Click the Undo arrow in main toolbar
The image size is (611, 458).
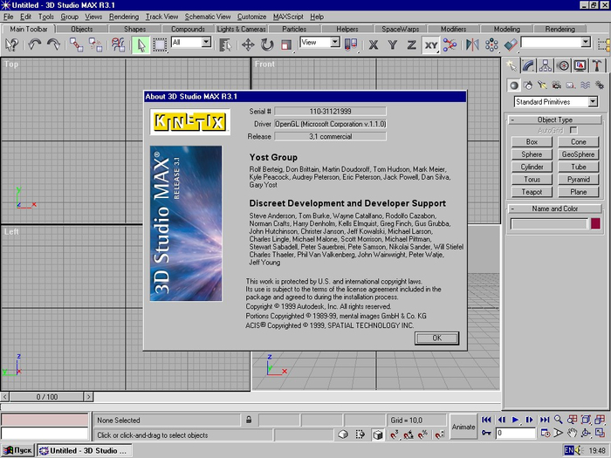pos(36,44)
